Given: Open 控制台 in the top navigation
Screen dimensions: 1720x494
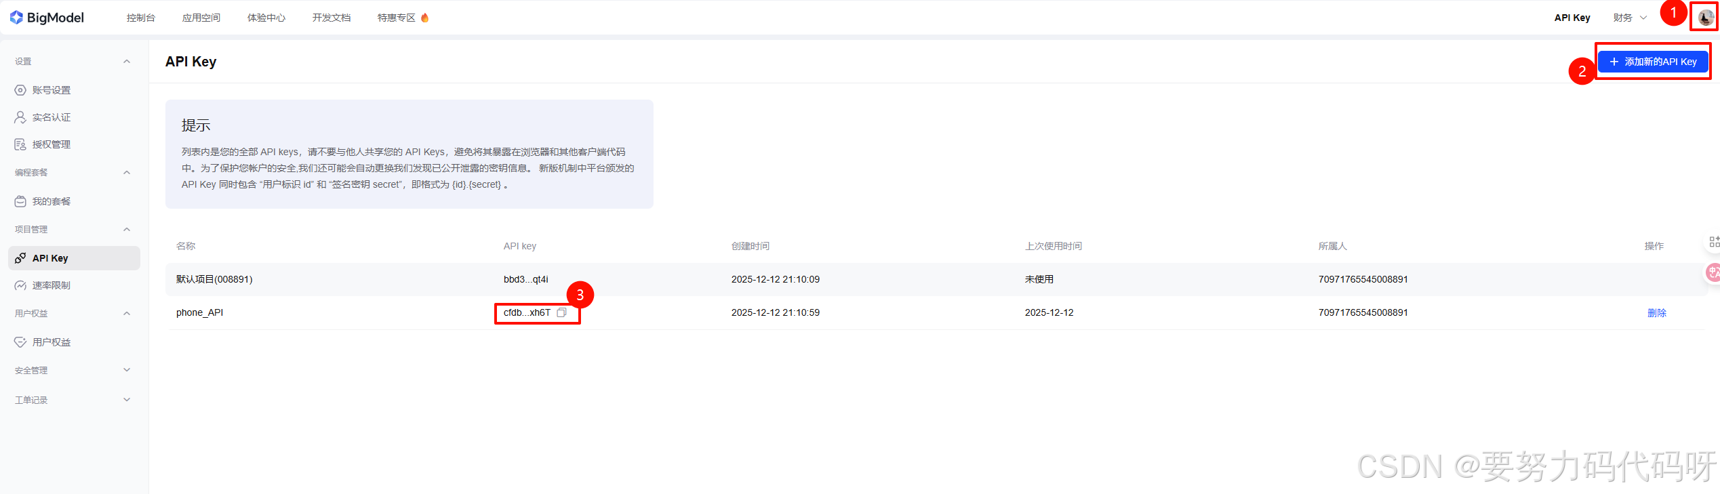Looking at the screenshot, I should coord(141,18).
